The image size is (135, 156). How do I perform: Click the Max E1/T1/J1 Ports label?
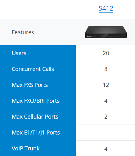tap(36, 133)
